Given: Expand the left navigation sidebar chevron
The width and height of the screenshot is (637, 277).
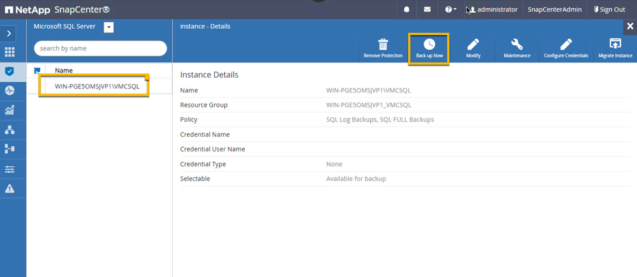Looking at the screenshot, I should click(x=10, y=33).
